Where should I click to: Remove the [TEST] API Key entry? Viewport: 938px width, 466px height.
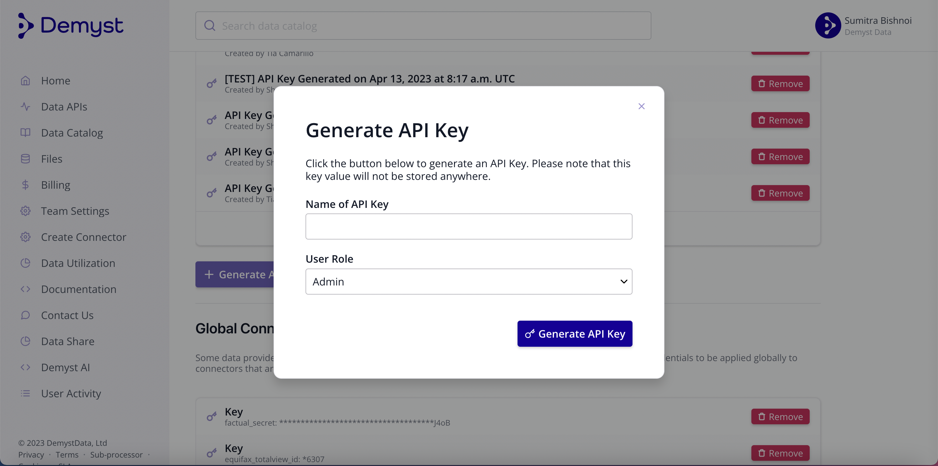[780, 84]
